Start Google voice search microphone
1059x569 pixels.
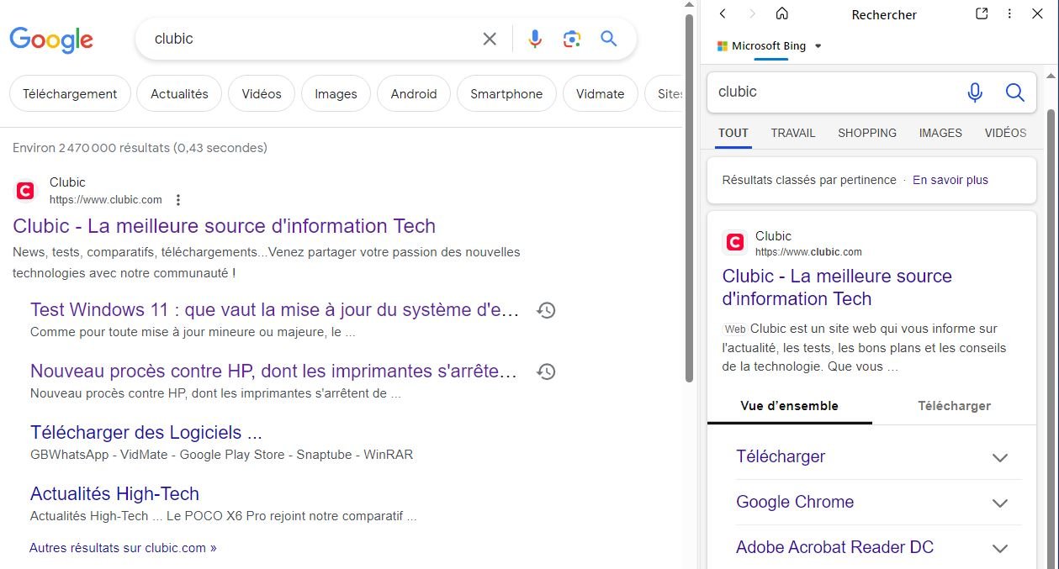point(535,39)
